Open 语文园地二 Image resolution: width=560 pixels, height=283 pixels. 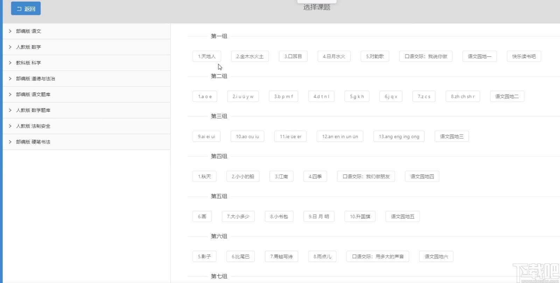click(x=507, y=96)
